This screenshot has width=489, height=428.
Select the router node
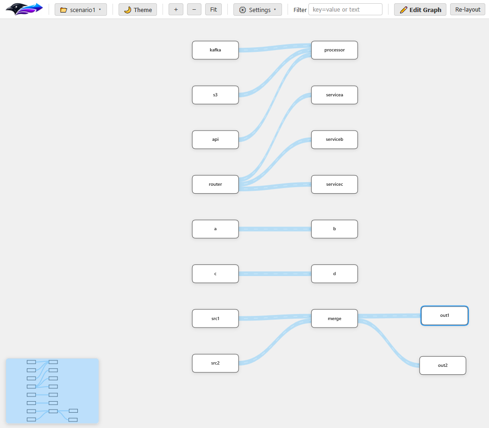[x=215, y=184]
